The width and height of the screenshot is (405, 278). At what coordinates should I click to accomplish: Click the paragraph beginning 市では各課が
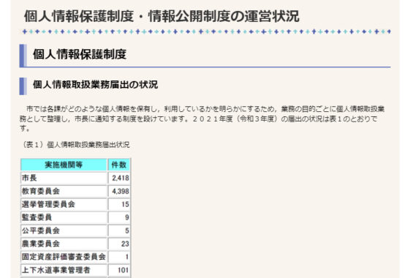202,119
